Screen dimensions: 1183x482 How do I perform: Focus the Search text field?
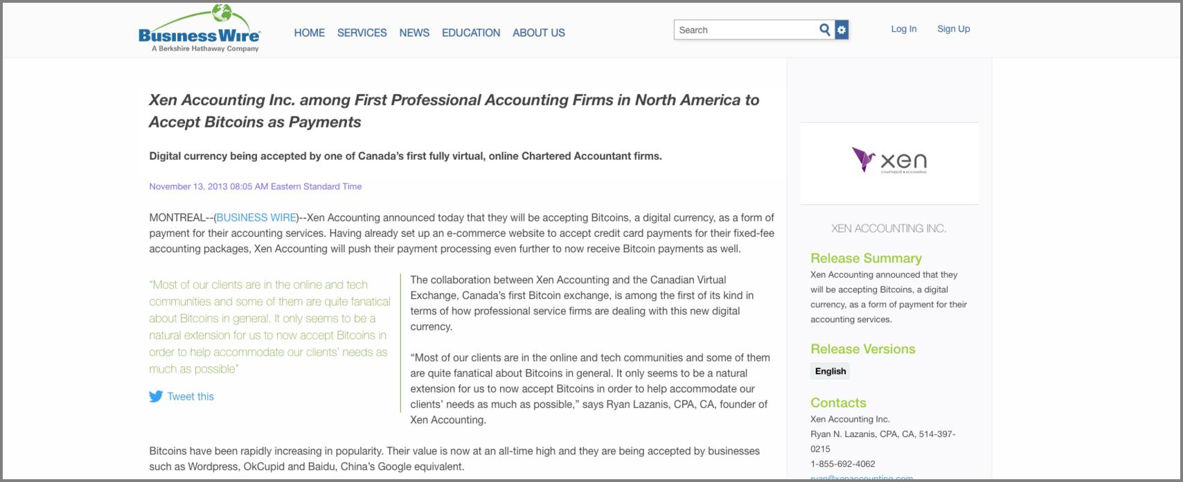coord(745,30)
